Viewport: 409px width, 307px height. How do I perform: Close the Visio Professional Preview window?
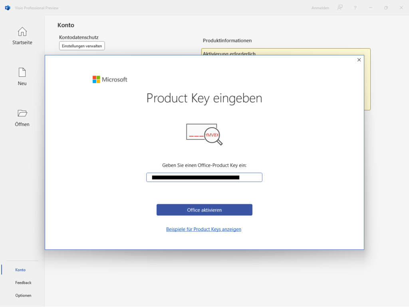[x=401, y=8]
